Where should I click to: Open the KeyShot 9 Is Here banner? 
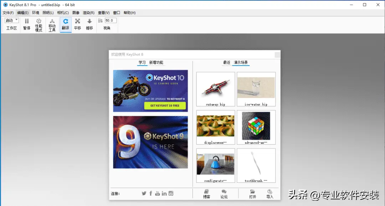[150, 142]
